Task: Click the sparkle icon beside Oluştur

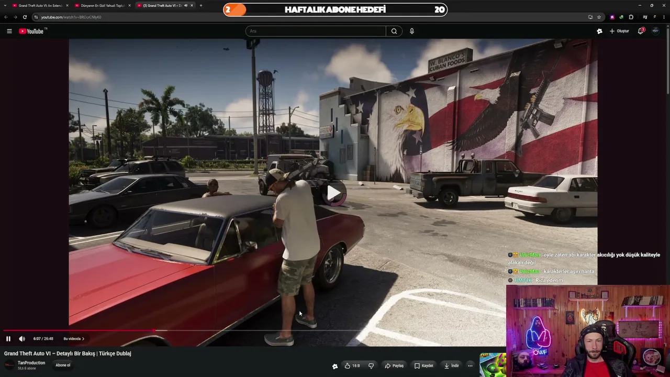Action: pyautogui.click(x=599, y=31)
